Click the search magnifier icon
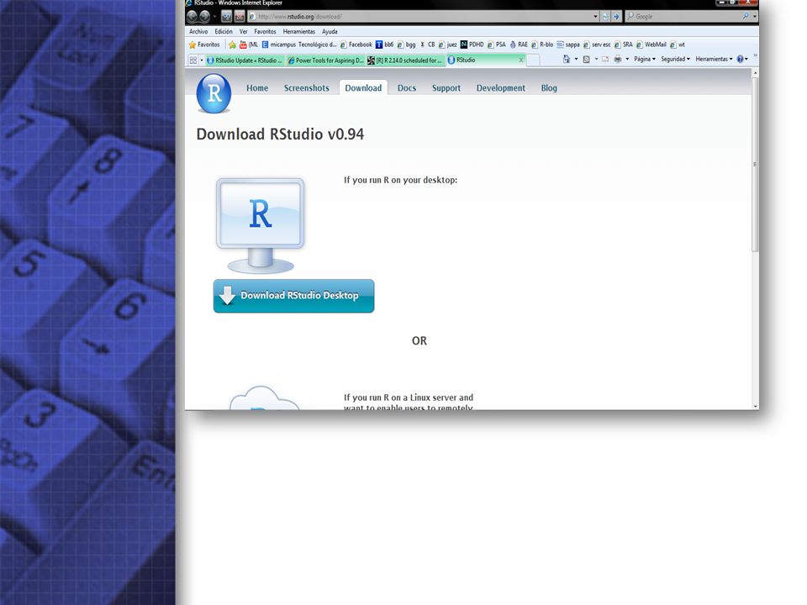The height and width of the screenshot is (605, 807). tap(746, 17)
